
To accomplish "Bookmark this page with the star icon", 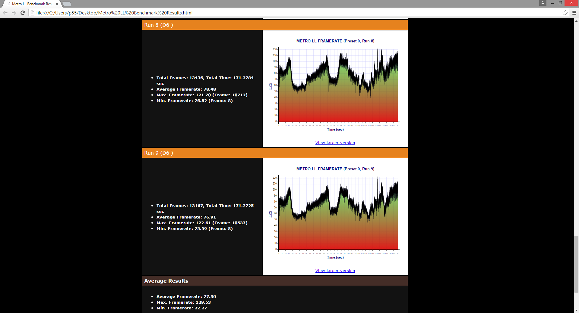I will pyautogui.click(x=565, y=13).
